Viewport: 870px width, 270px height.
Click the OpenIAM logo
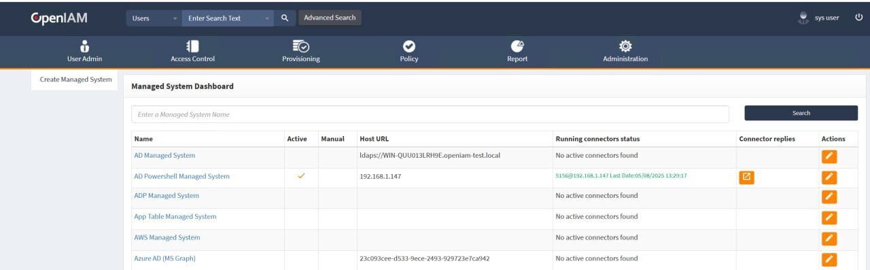[58, 18]
